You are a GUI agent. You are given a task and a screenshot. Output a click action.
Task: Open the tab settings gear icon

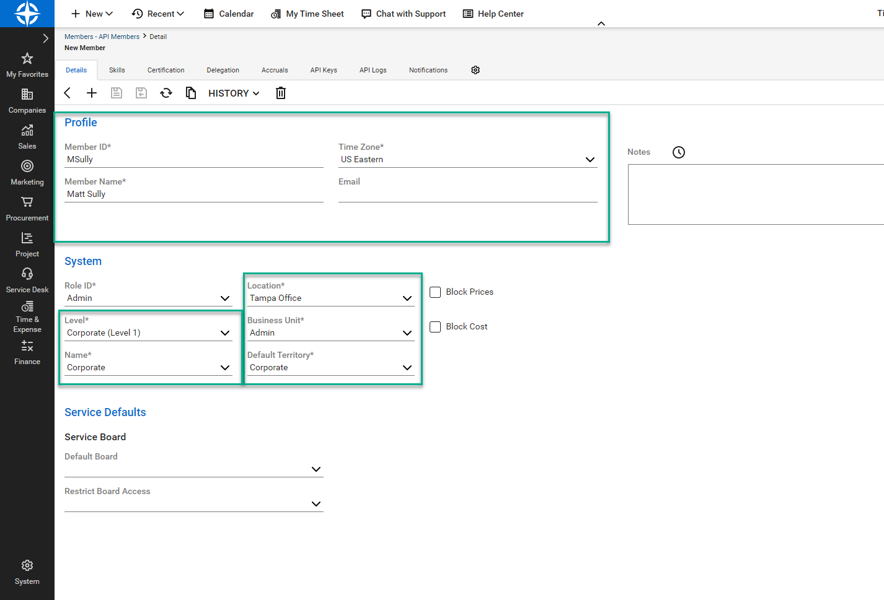pyautogui.click(x=475, y=70)
